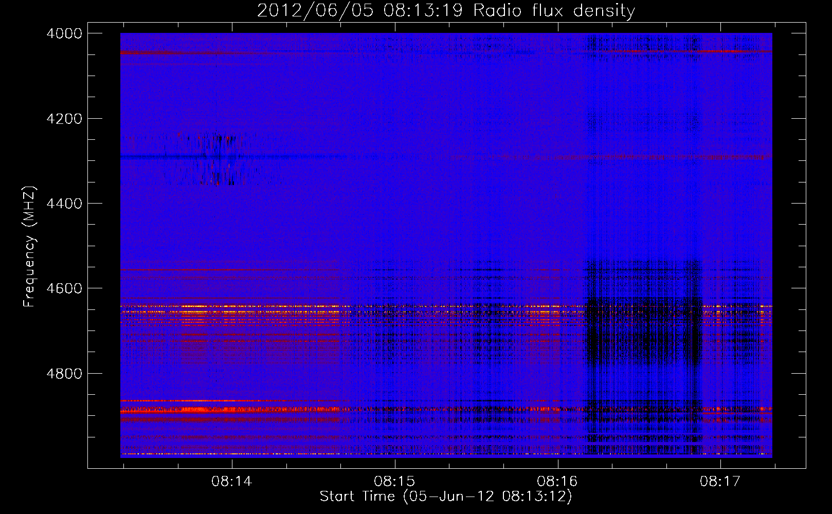The height and width of the screenshot is (514, 832).
Task: Select the plot title '2012/06/05 08:13:19 Radio flux density'
Action: pyautogui.click(x=446, y=10)
